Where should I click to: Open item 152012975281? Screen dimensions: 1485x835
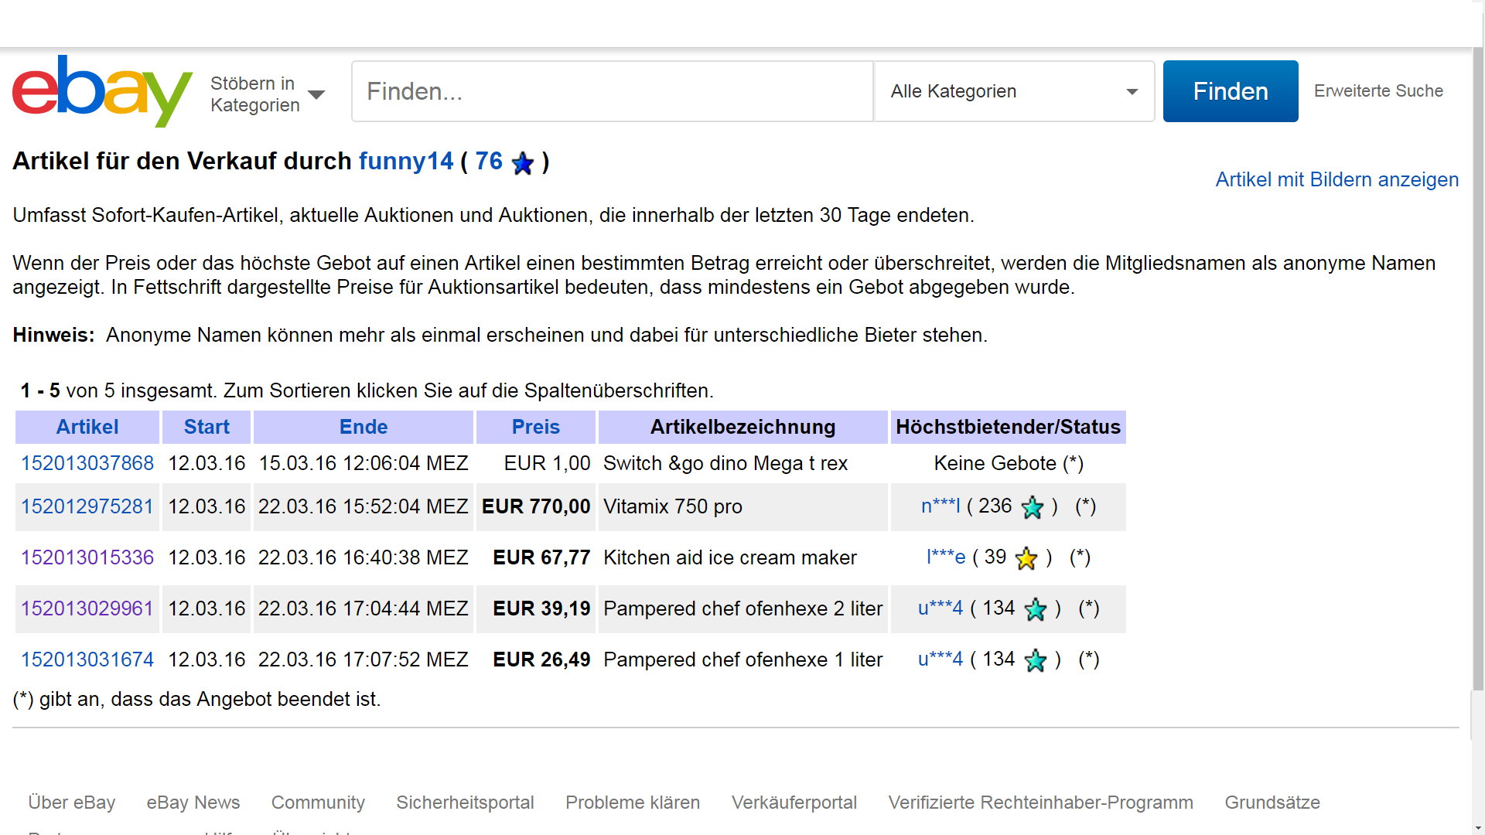pos(87,506)
